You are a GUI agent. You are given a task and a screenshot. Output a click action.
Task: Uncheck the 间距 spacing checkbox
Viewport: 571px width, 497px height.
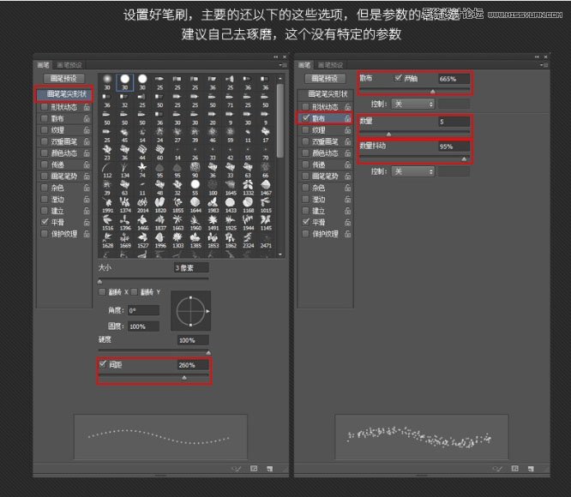click(x=103, y=364)
